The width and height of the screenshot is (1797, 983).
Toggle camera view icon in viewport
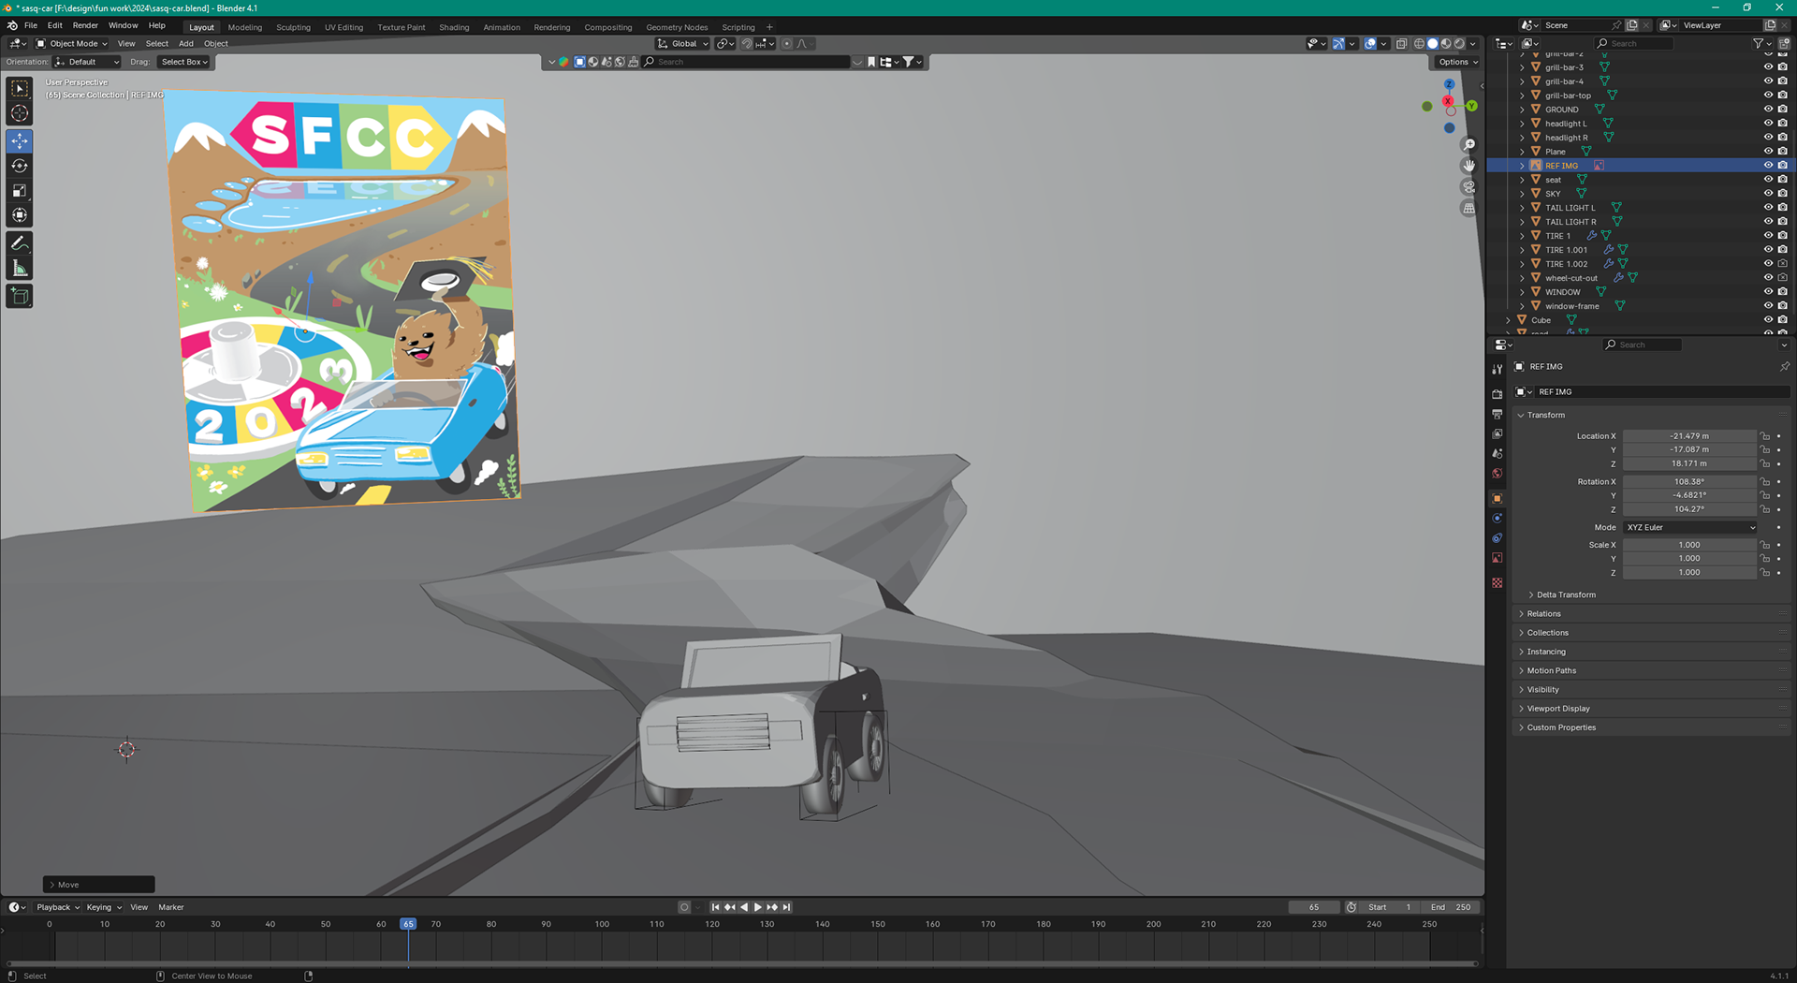click(x=1468, y=187)
